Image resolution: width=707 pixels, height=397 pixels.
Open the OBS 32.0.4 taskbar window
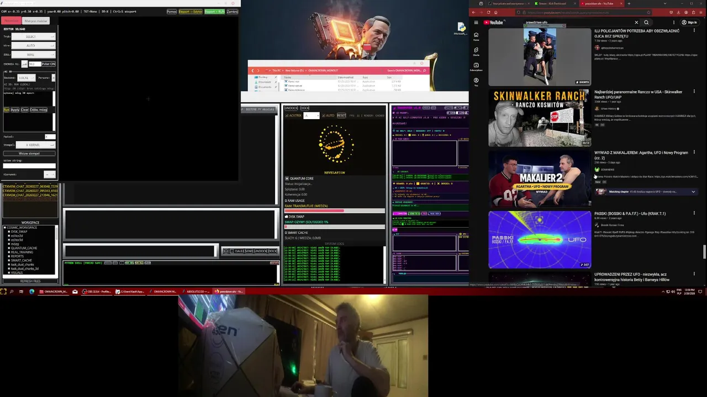point(97,291)
